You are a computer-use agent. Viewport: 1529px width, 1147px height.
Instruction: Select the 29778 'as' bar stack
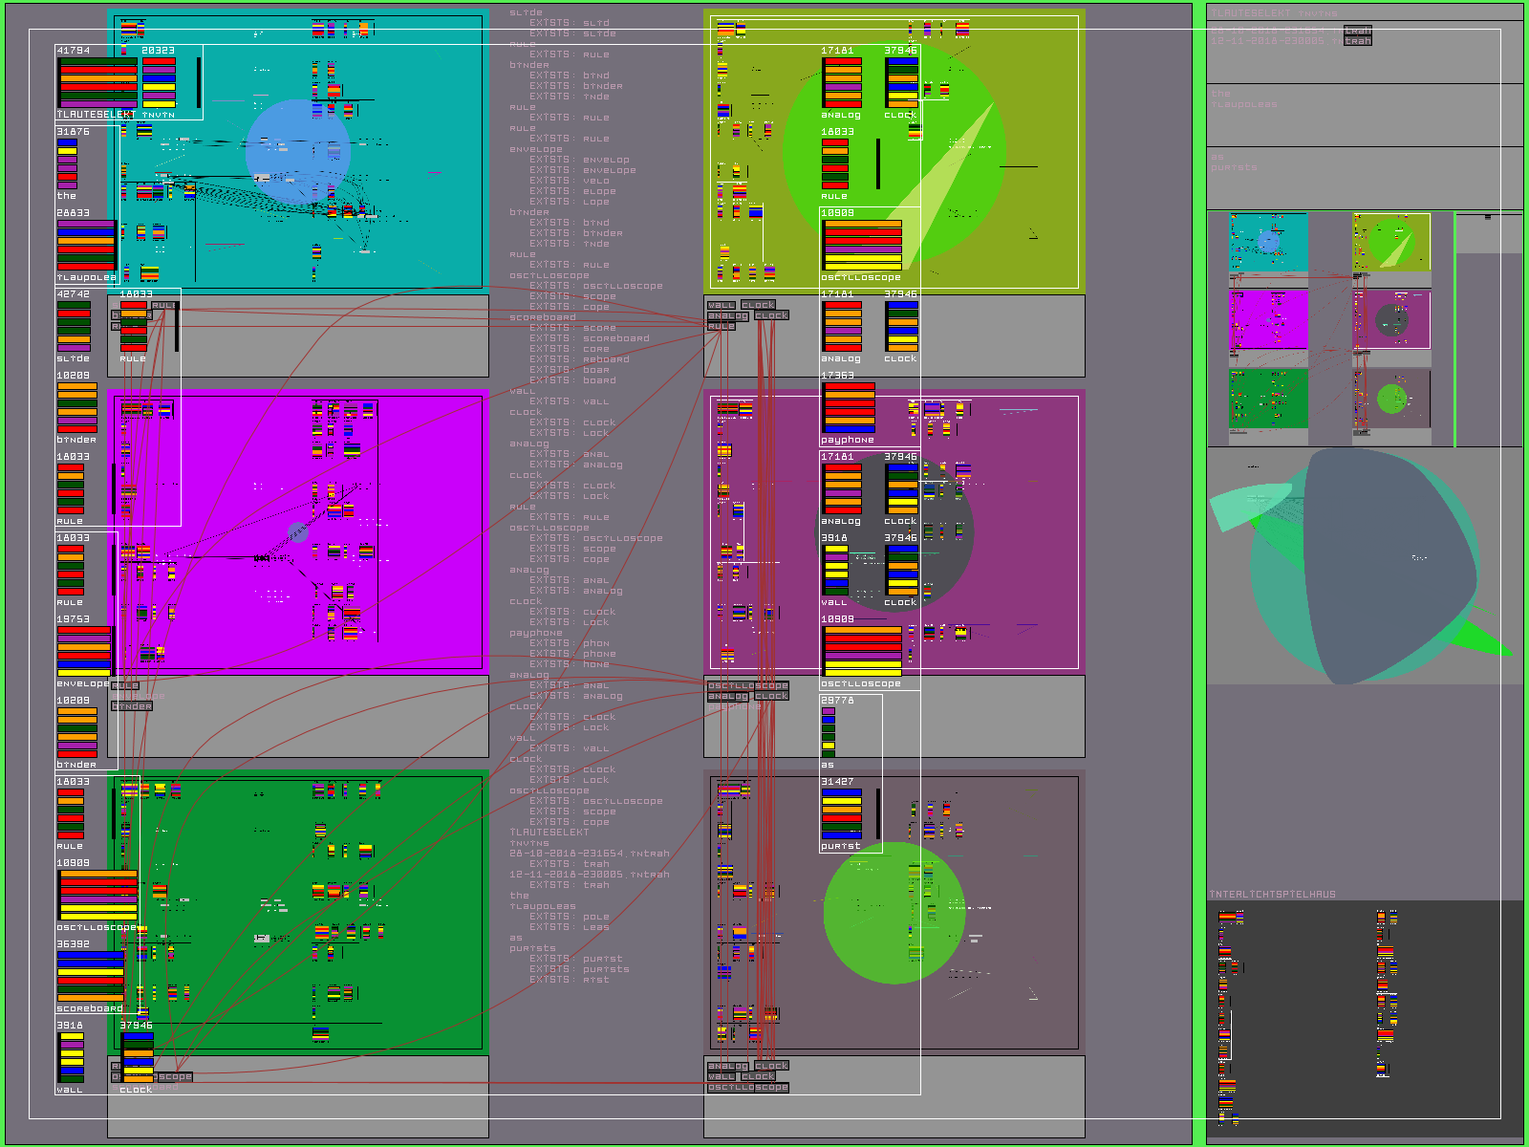tap(829, 732)
